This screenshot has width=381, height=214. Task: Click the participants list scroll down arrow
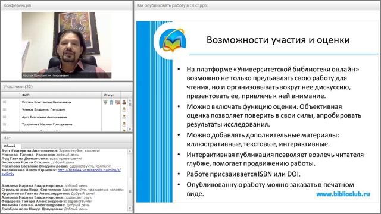[130, 130]
